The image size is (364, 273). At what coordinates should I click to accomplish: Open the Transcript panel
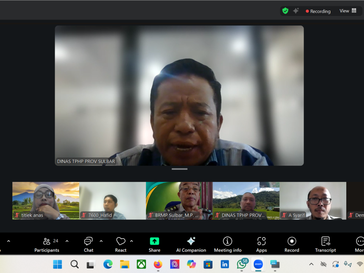click(x=325, y=244)
